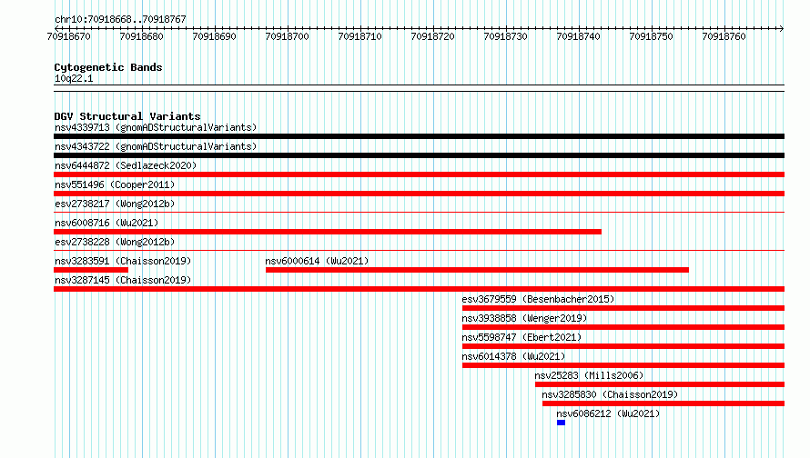The height and width of the screenshot is (458, 810).
Task: Click the nsv4339713 gnomADStructuralVariants label
Action: pyautogui.click(x=156, y=127)
